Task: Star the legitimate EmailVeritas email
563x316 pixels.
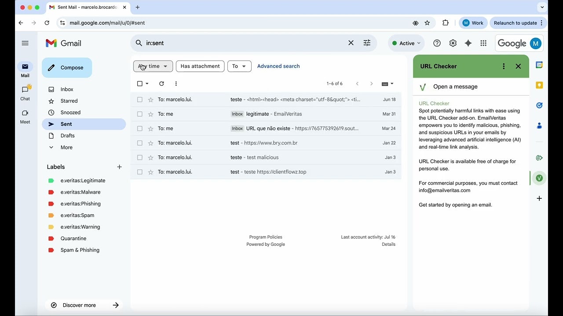Action: 151,114
